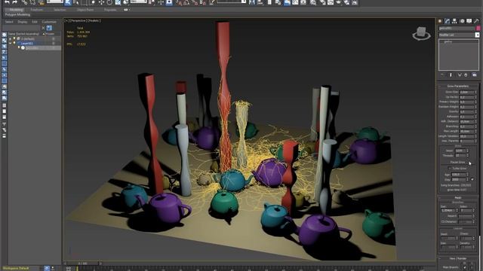The image size is (483, 271).
Task: Collapse the Grow Parameters rollout
Action: (x=458, y=86)
